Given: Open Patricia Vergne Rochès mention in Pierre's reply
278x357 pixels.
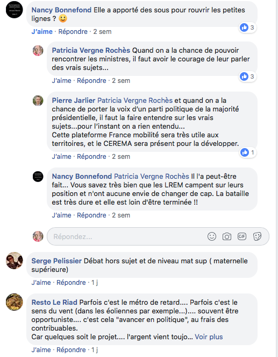Looking at the screenshot, I should 135,100.
